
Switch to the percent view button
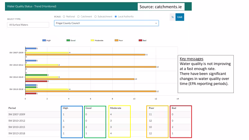pyautogui.click(x=172, y=17)
